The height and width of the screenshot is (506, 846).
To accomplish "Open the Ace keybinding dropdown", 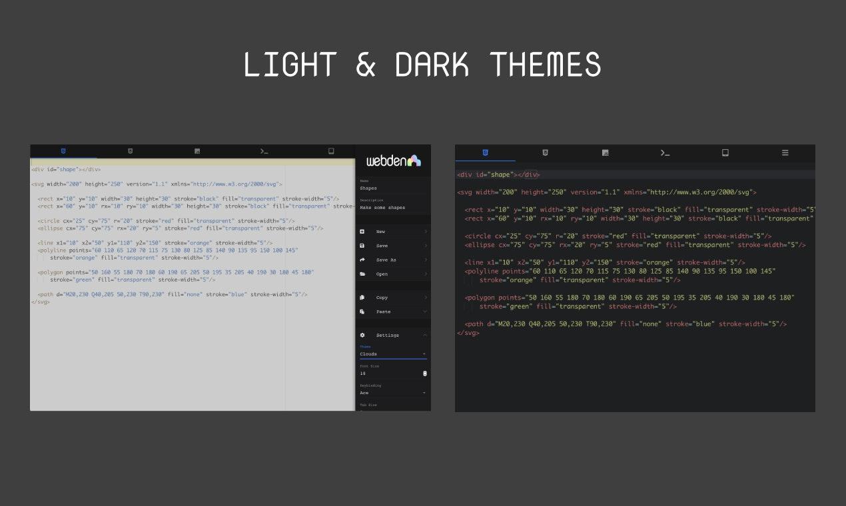I will 393,393.
